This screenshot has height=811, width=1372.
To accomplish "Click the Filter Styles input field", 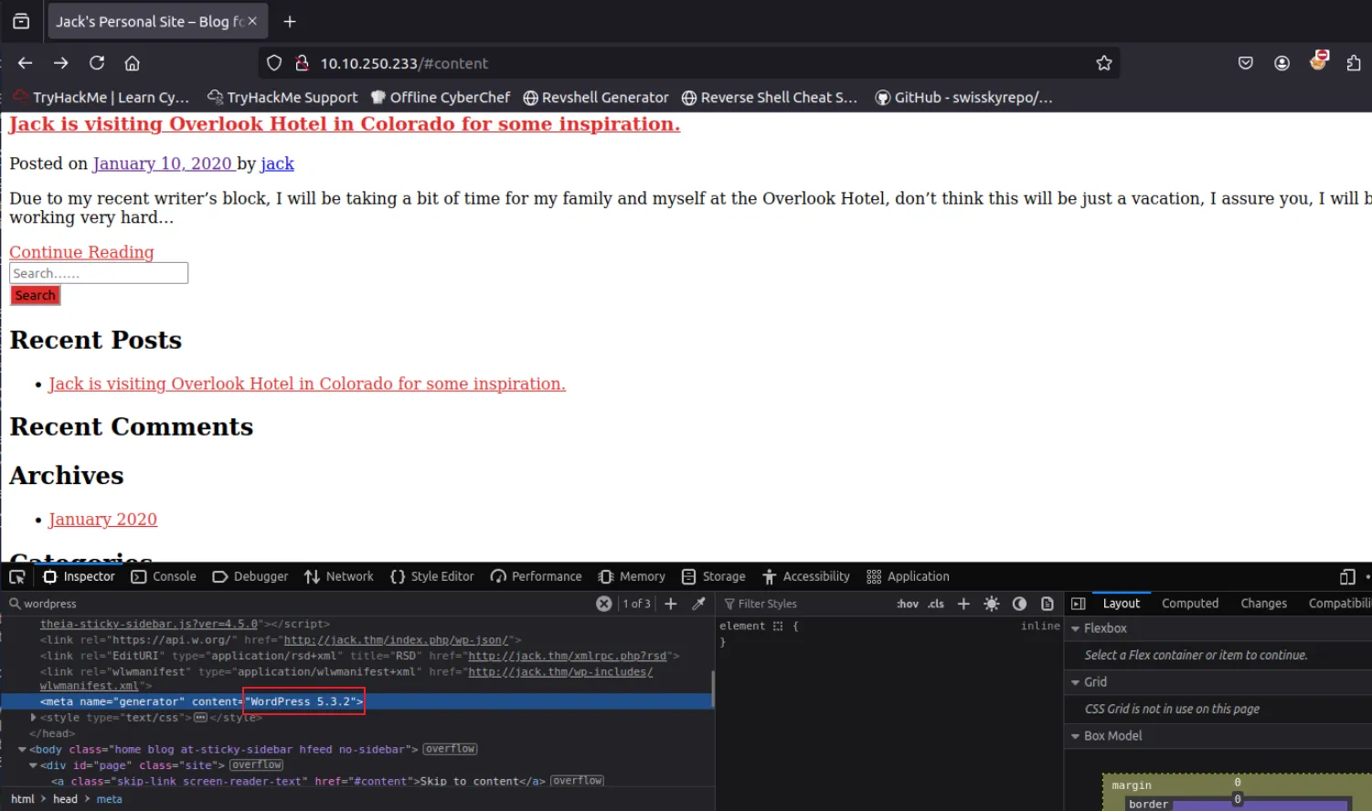I will tap(804, 604).
